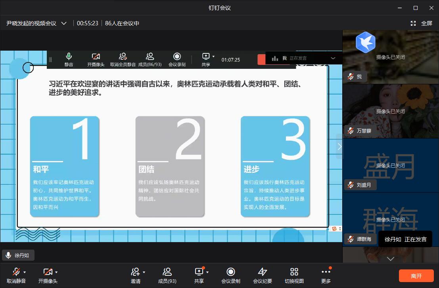Click the drag handle on shared toolbar
This screenshot has width=439, height=288.
[50, 59]
